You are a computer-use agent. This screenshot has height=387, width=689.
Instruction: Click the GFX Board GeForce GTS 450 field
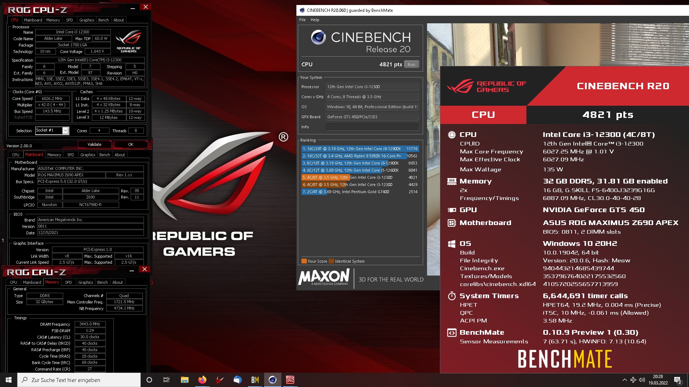click(372, 117)
